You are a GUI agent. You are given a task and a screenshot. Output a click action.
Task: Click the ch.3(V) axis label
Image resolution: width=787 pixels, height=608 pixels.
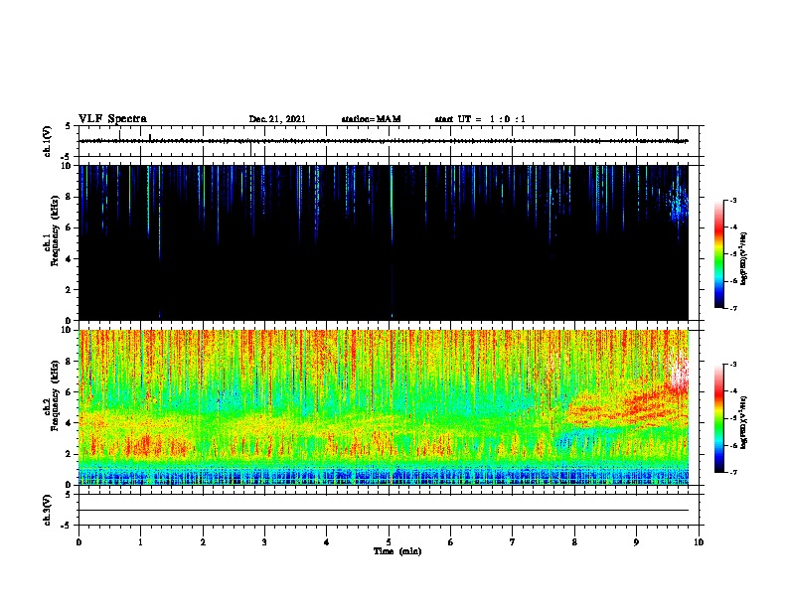tap(48, 510)
